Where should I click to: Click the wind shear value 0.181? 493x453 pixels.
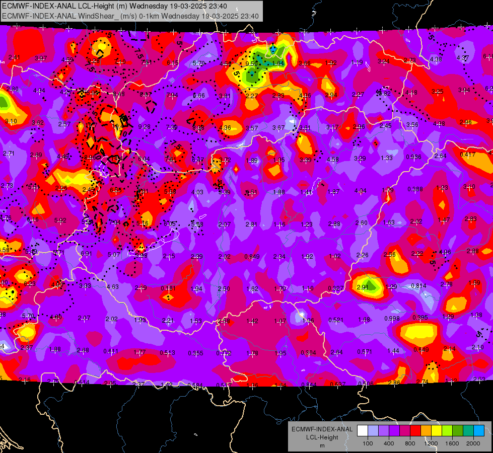tap(169, 288)
